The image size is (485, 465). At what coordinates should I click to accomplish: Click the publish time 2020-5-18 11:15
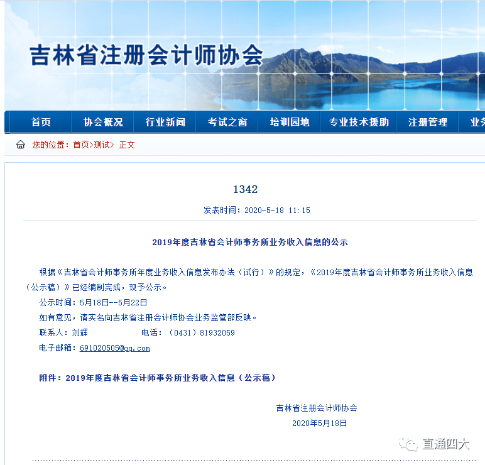click(277, 211)
